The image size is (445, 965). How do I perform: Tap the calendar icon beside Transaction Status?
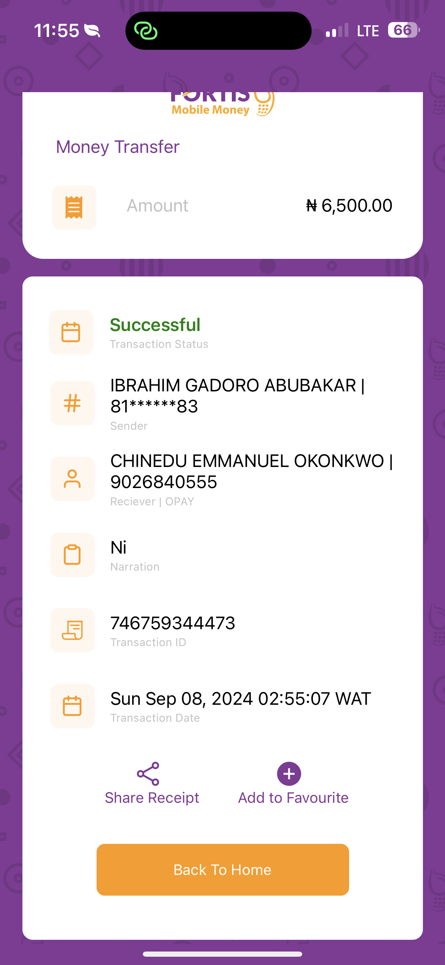pos(71,332)
